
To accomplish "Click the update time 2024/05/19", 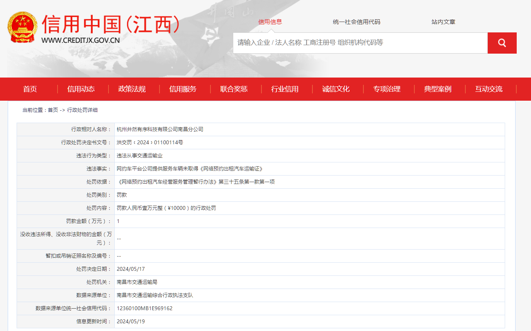I will point(131,321).
